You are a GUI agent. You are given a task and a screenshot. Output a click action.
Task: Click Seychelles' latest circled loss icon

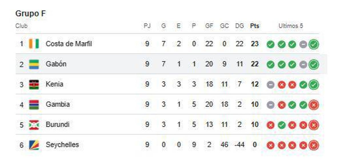[314, 145]
